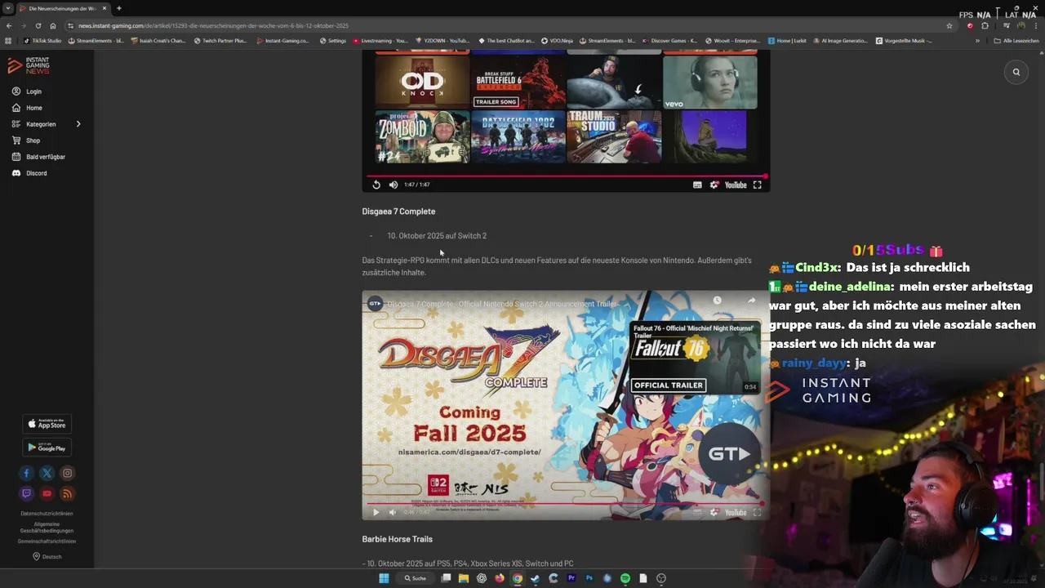The width and height of the screenshot is (1045, 588).
Task: Open Gemeinschaftsrichtlinien footer link
Action: click(47, 541)
